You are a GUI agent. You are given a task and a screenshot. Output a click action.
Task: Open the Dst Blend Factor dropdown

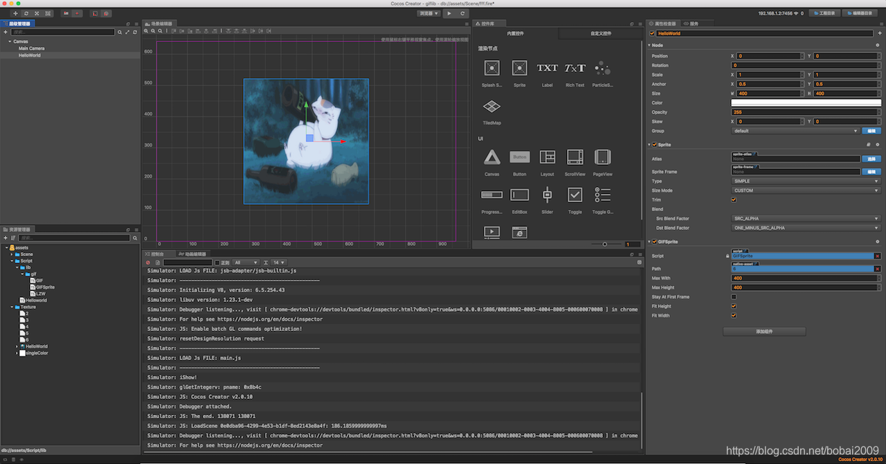[x=806, y=228]
